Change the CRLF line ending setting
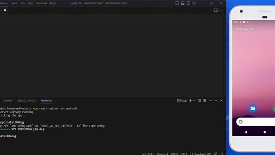275x155 pixels. [184, 154]
